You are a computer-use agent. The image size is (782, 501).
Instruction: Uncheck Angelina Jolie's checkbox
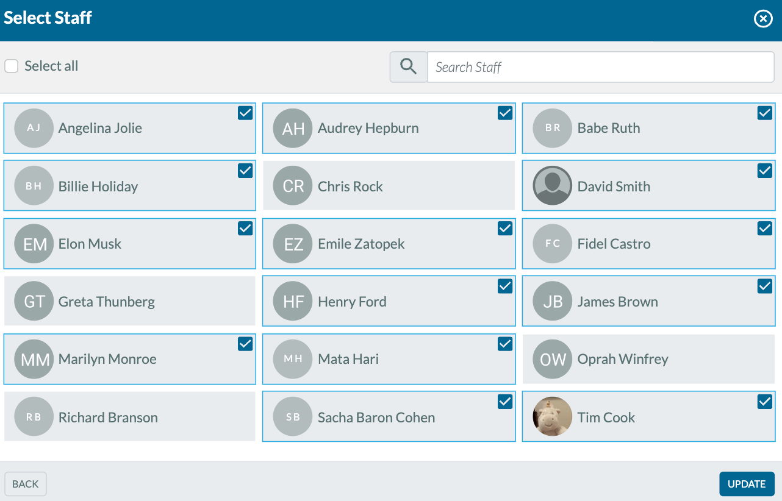pos(245,113)
